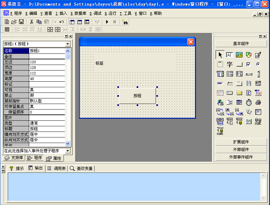
Task: Open the 程序 menu in menu bar
Action: [16, 13]
